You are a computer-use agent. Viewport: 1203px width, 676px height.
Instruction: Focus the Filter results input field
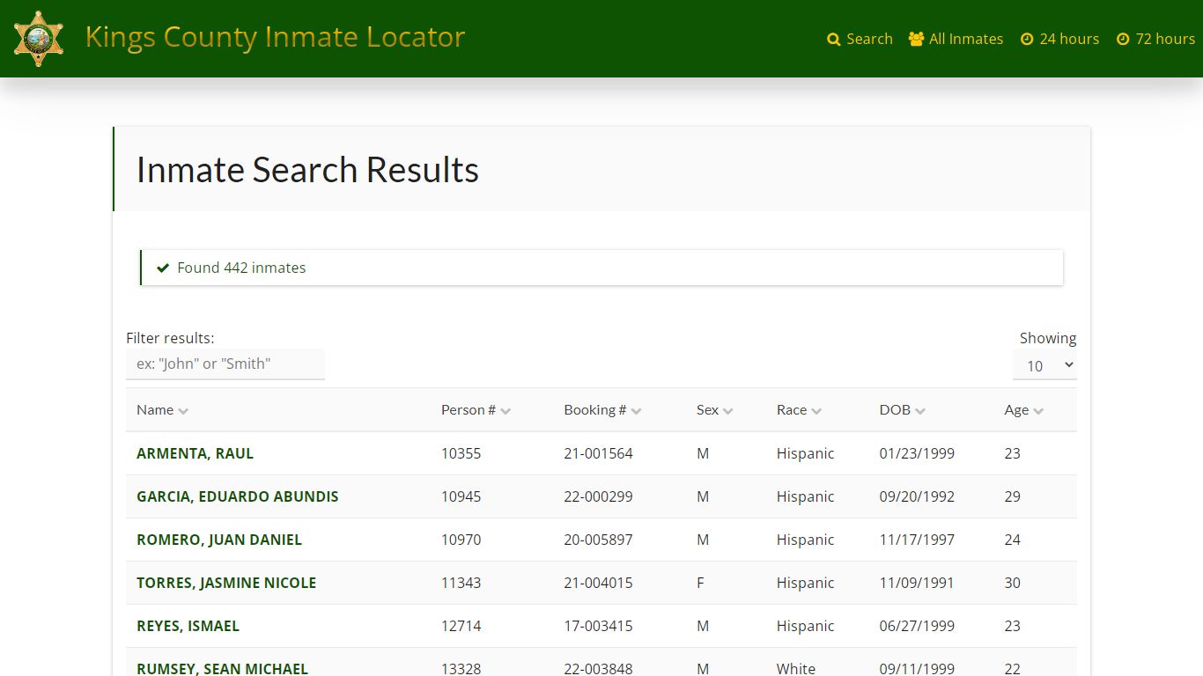[x=225, y=364]
